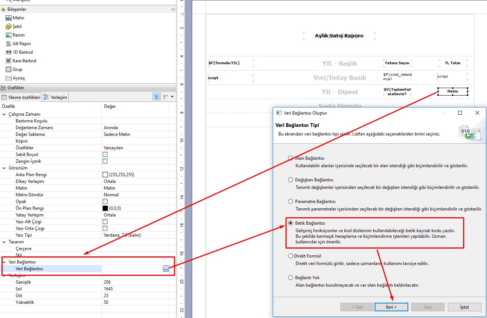Choose the Direkt Formül radio option

(x=290, y=256)
